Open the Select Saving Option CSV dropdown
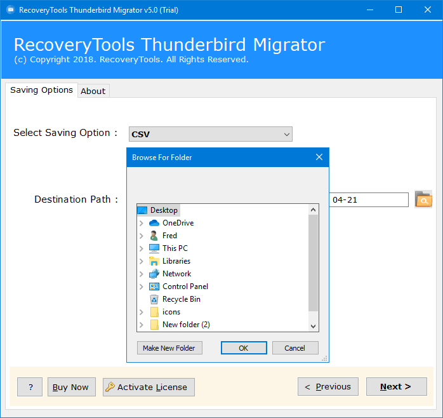The image size is (443, 418). coord(211,134)
